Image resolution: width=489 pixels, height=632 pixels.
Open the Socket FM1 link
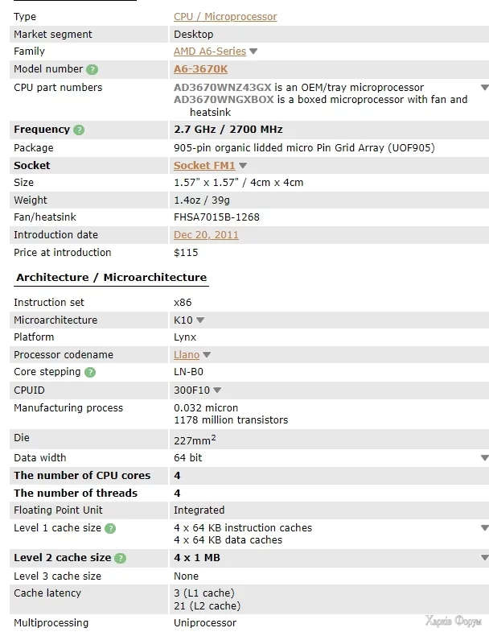click(204, 166)
